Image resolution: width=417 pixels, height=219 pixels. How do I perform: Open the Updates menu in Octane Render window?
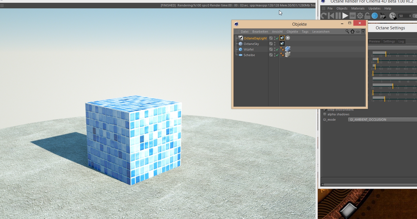click(x=374, y=8)
